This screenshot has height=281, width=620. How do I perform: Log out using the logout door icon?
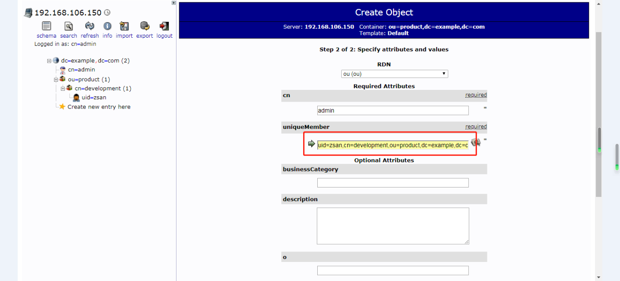pos(164,26)
